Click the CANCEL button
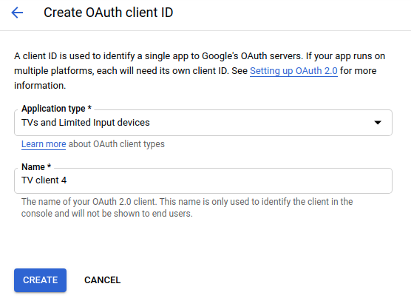 pos(102,280)
